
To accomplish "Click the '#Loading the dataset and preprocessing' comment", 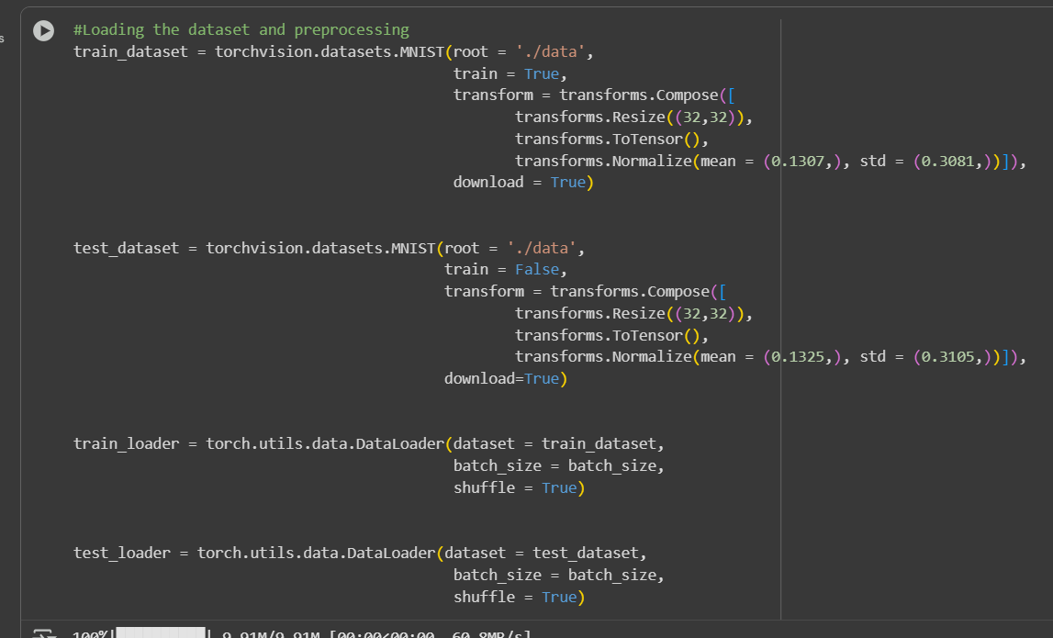I will pyautogui.click(x=241, y=30).
